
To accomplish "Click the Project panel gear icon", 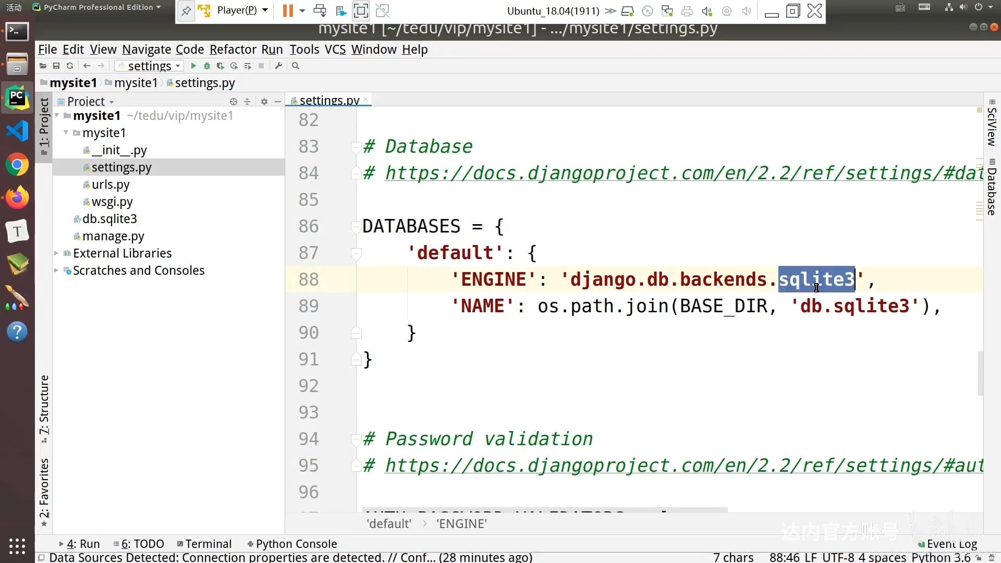I will (x=264, y=102).
